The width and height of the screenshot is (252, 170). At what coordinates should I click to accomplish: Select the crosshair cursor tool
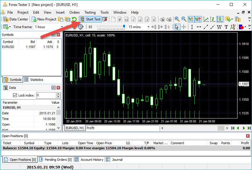tap(184, 27)
